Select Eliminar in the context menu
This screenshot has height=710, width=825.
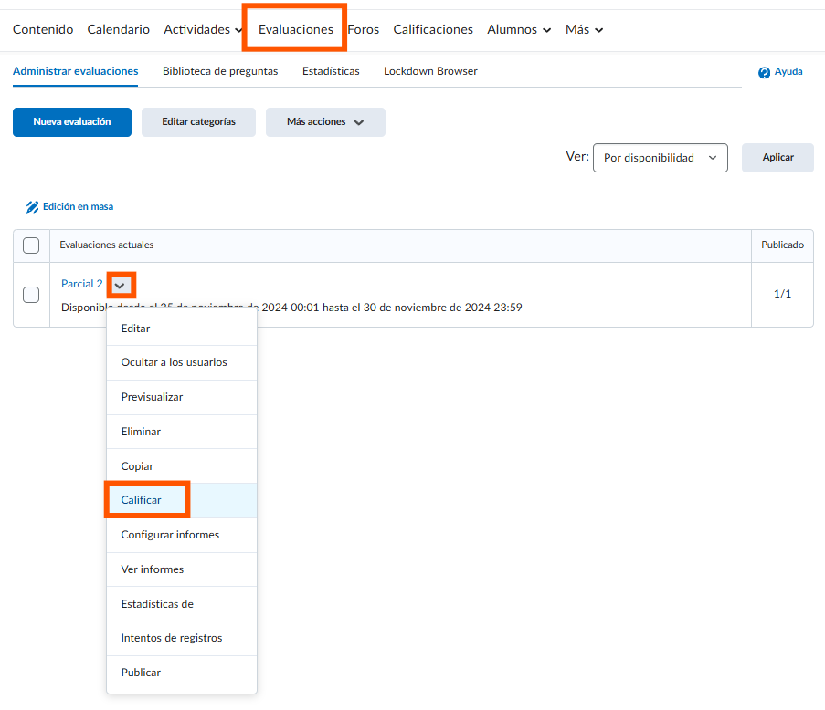click(142, 432)
